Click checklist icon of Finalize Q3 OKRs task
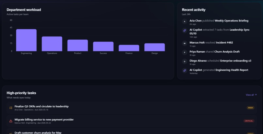This screenshot has width=263, height=134. pyautogui.click(x=11, y=108)
